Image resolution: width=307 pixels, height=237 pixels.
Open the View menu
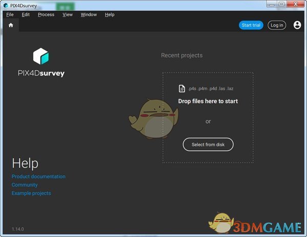(x=68, y=15)
